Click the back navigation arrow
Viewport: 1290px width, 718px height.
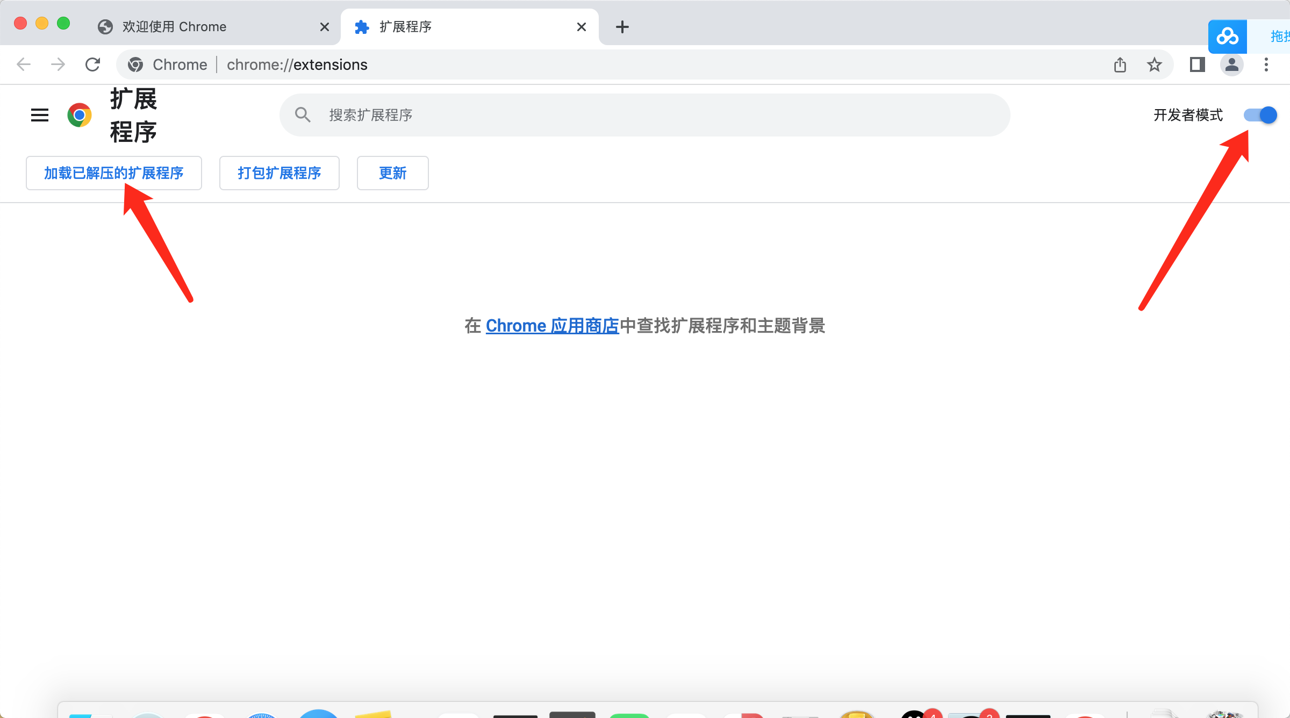click(24, 64)
